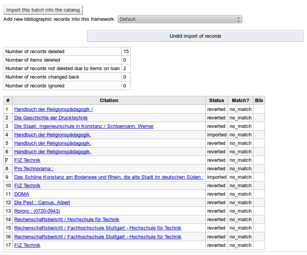307x255 pixels.
Task: Open the bibliographic framework dropdown
Action: (180, 19)
